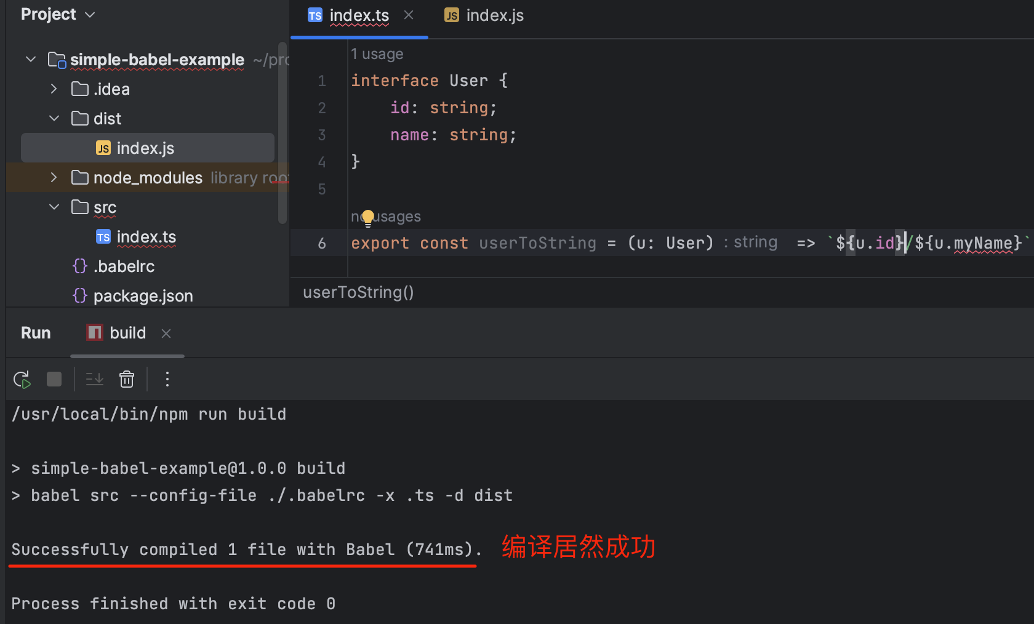Screen dimensions: 1034x624
Task: Click the stop process icon in Run toolbar
Action: tap(54, 379)
